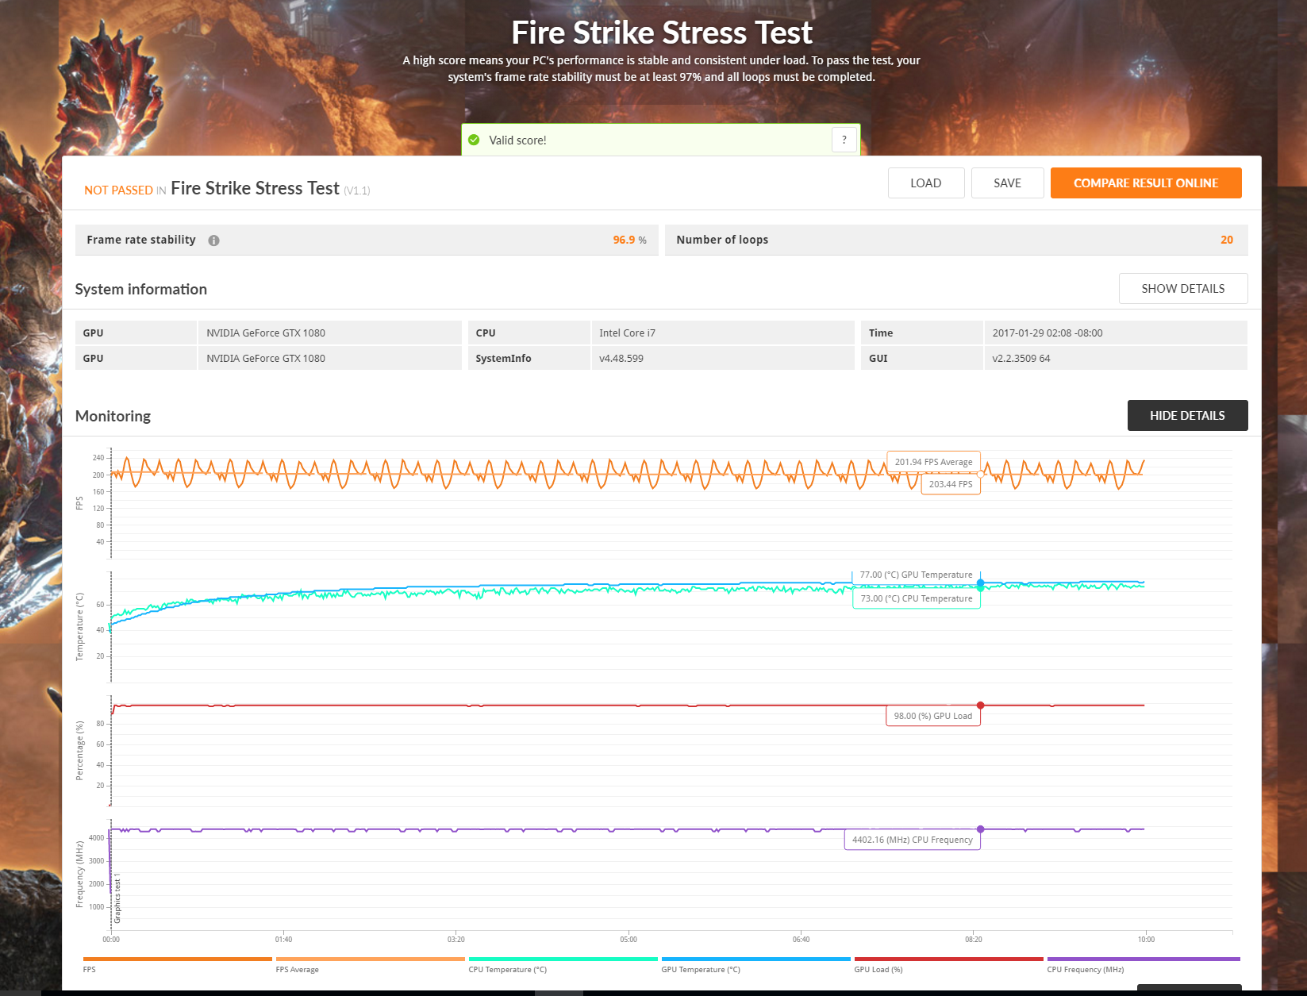Click the 05:00 mark on the time axis
The image size is (1307, 996).
pos(629,939)
